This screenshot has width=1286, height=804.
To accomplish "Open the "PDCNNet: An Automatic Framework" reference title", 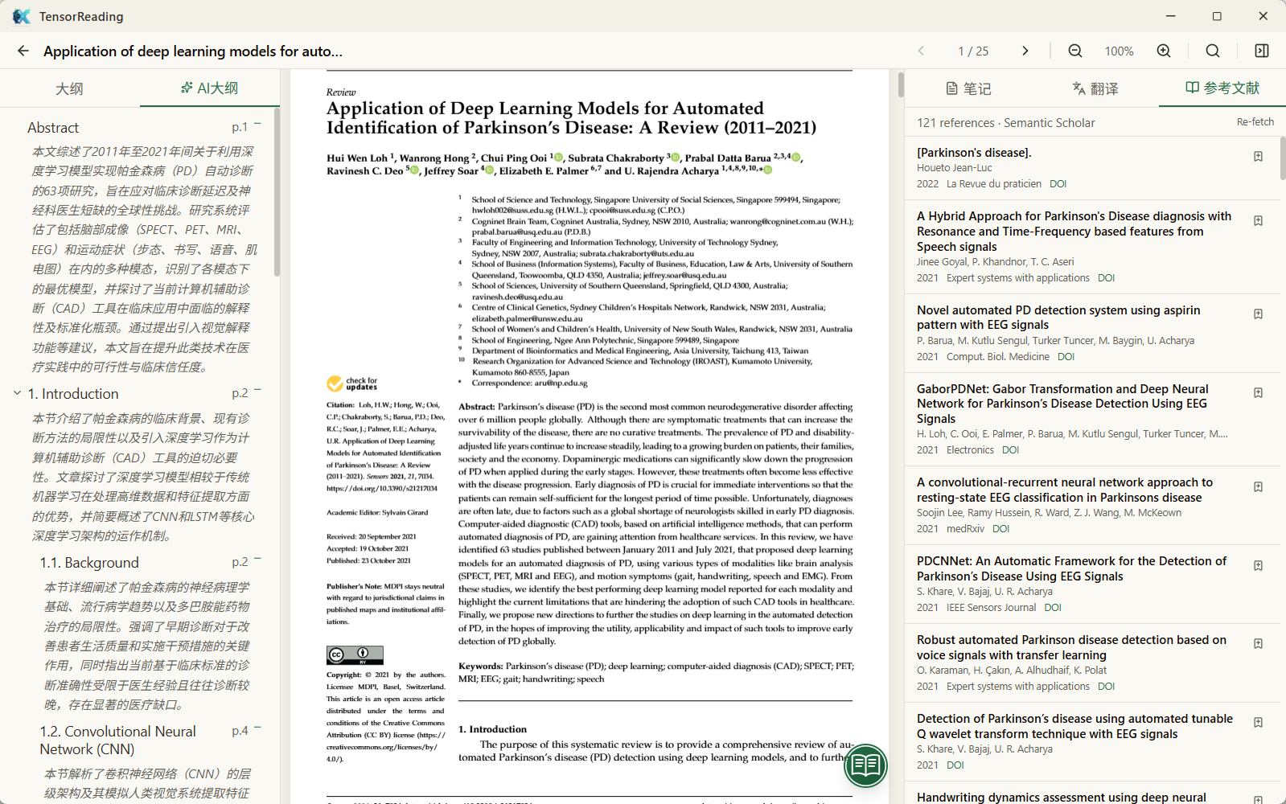I will 1071,568.
